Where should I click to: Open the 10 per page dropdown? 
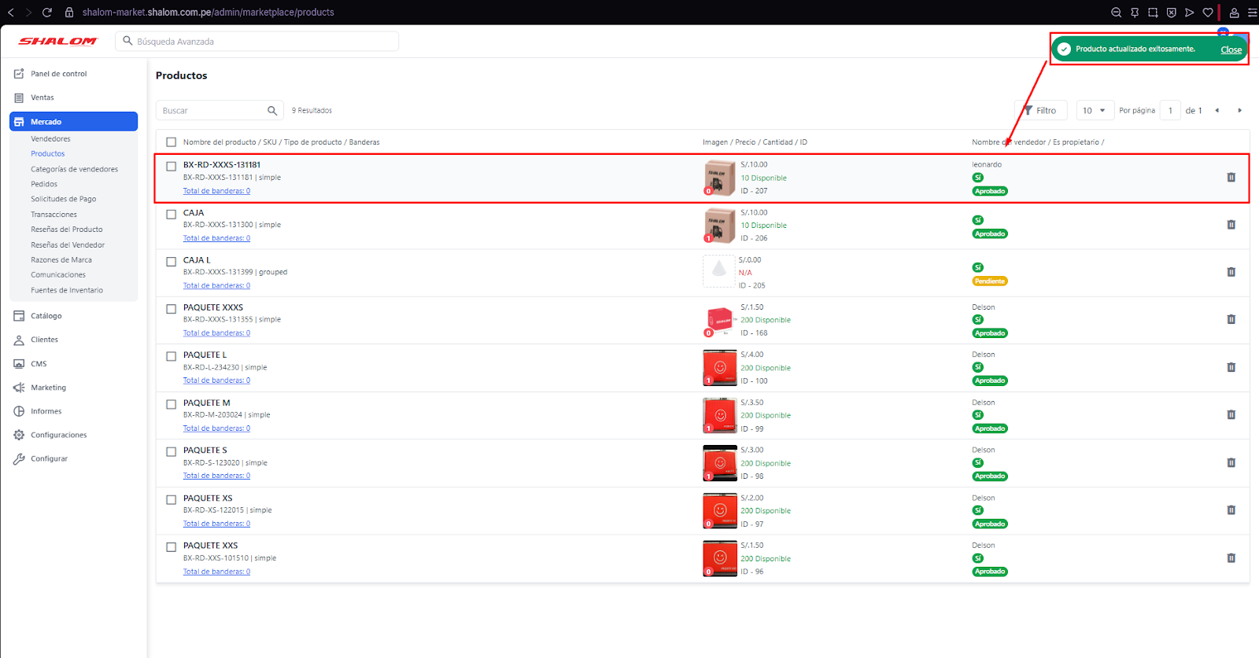[1095, 111]
